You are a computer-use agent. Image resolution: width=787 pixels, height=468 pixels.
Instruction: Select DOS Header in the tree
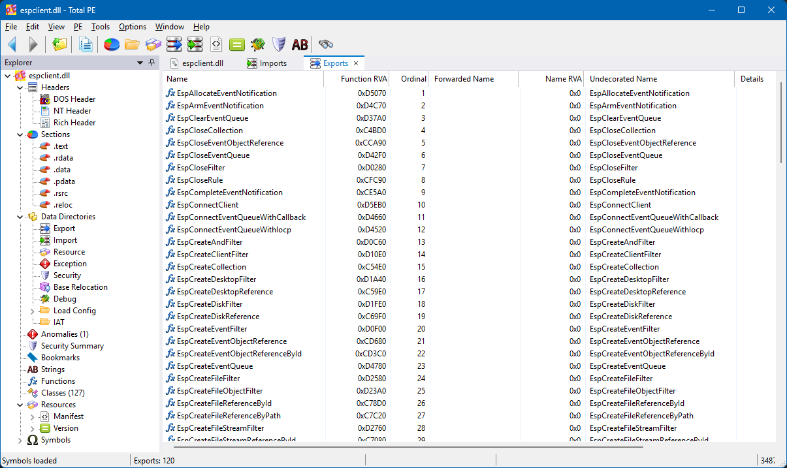pos(74,99)
